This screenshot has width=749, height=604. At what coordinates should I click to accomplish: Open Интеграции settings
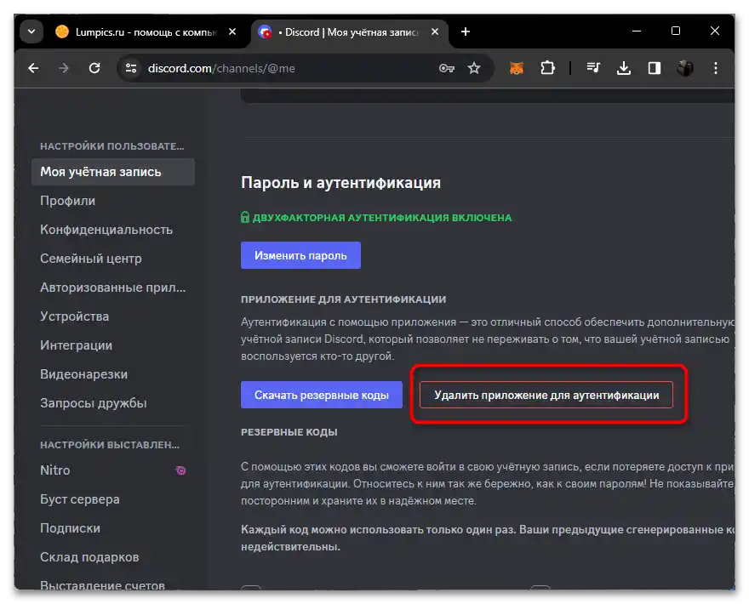click(112, 345)
